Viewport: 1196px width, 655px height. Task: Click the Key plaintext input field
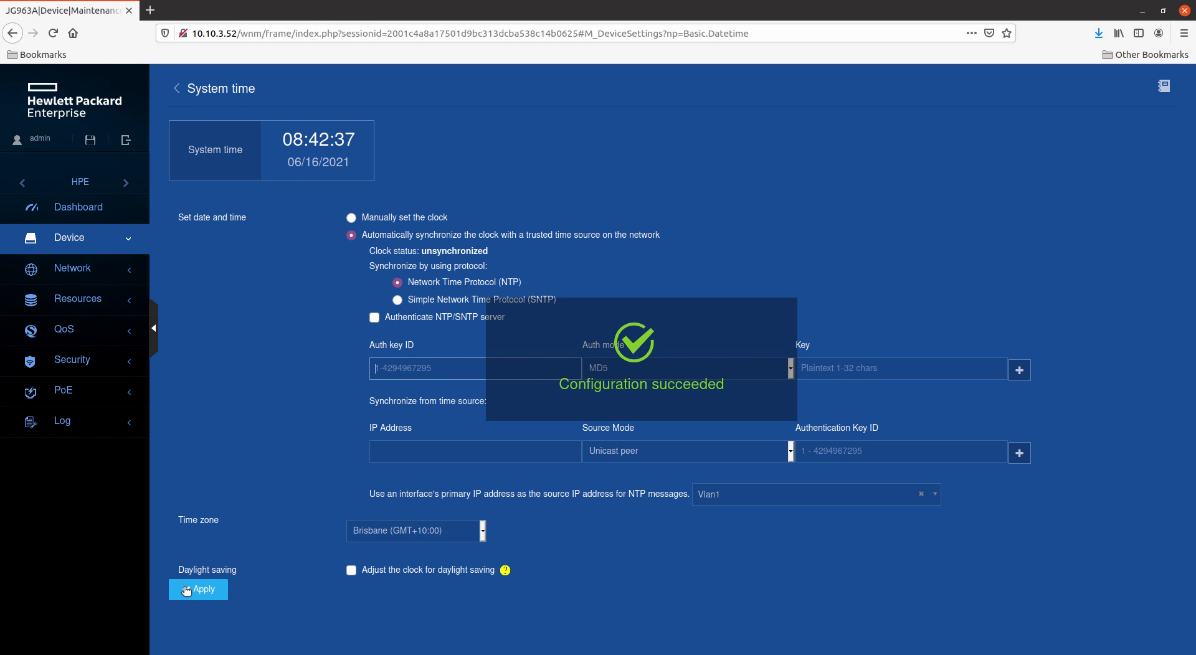click(x=901, y=369)
